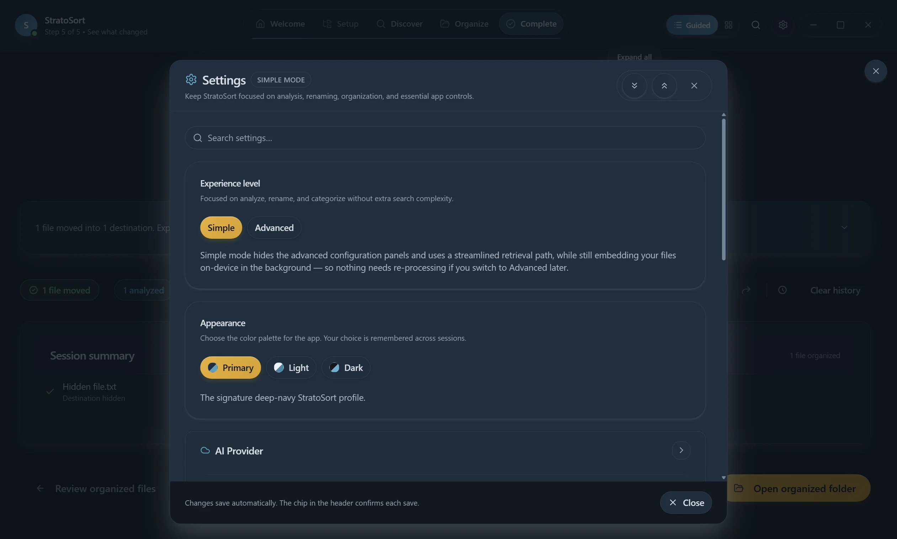
Task: Select the Dark theme color swatch
Action: pos(334,368)
